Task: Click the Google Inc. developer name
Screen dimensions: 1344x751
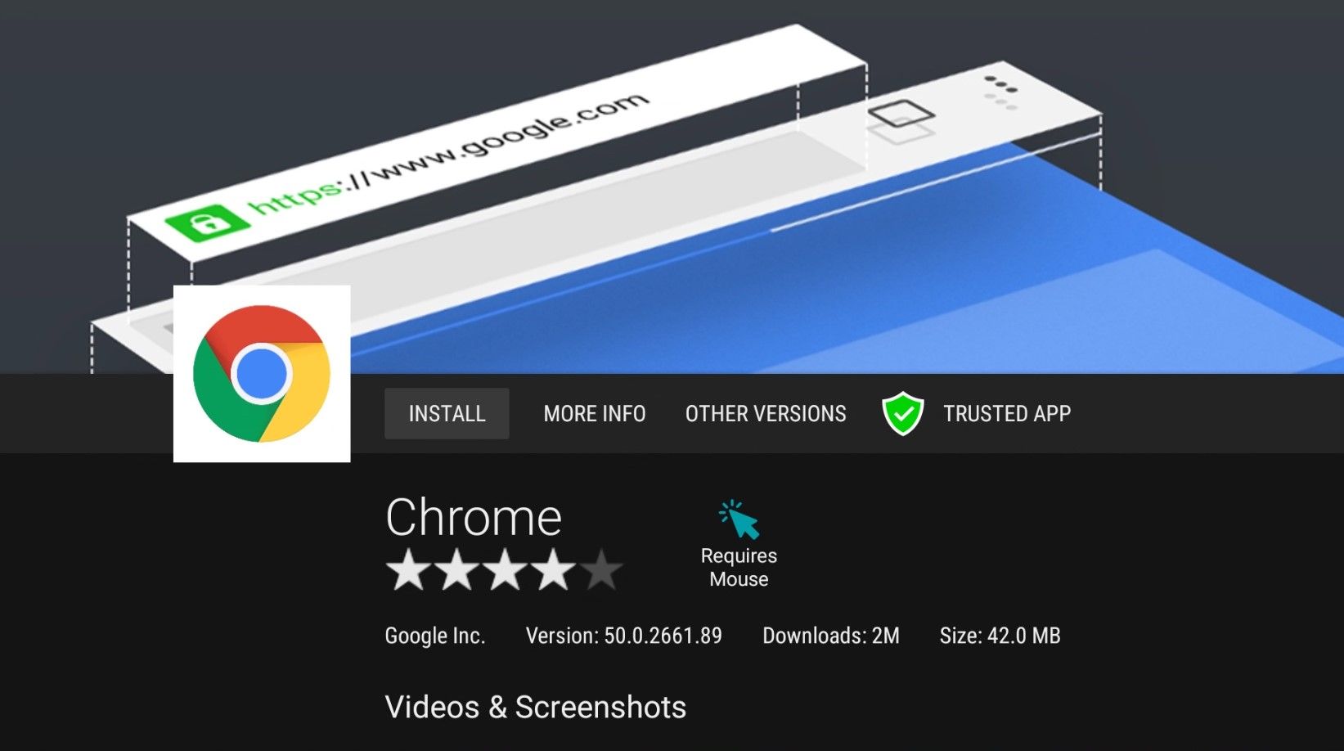Action: 435,635
